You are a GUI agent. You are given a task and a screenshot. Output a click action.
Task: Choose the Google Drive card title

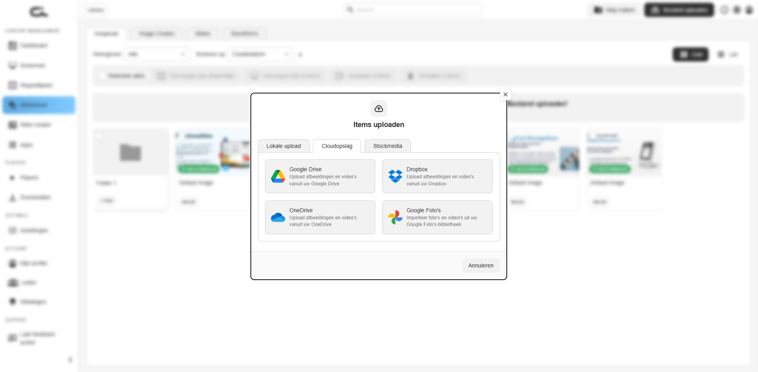click(305, 169)
